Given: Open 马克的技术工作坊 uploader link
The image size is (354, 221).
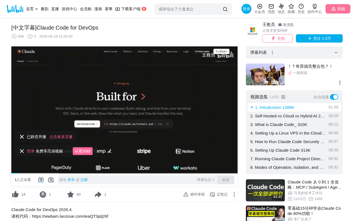Looking at the screenshot, I should pyautogui.click(x=308, y=193).
